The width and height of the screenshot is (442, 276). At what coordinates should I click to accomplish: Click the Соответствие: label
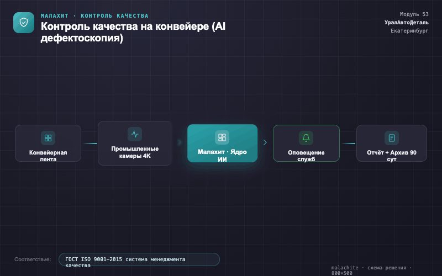(x=33, y=259)
